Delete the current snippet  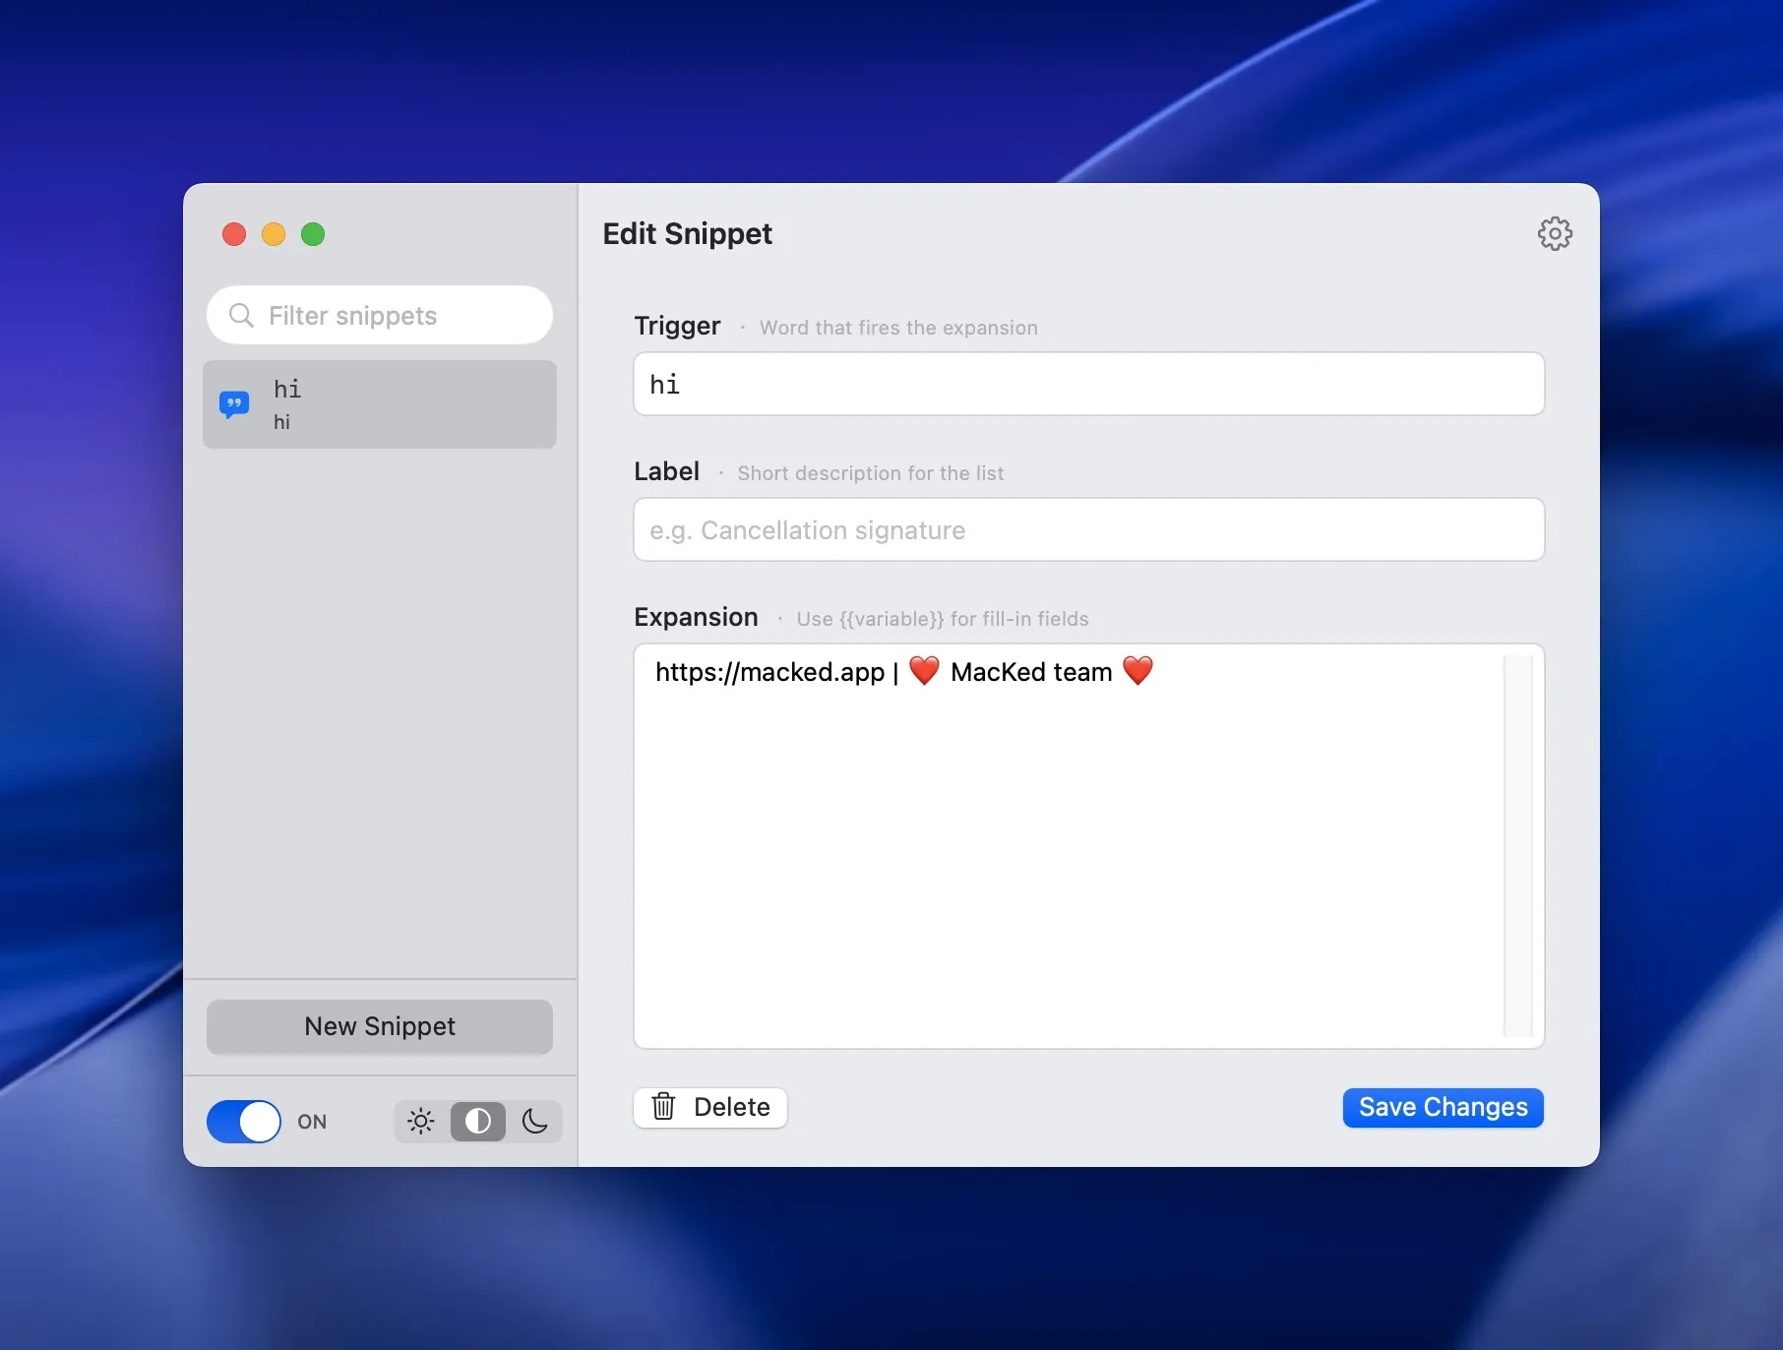(710, 1107)
